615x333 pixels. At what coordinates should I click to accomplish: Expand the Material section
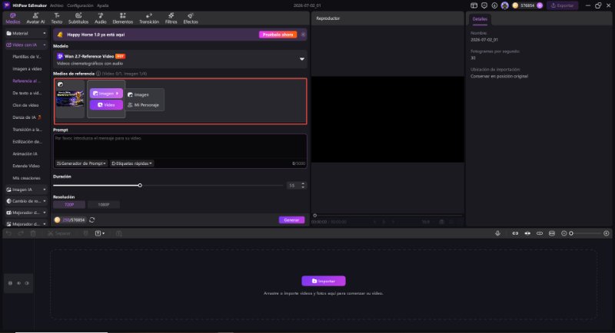26,33
